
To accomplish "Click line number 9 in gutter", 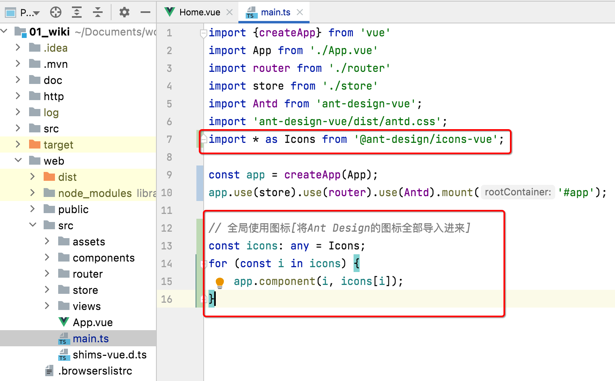I will point(169,175).
